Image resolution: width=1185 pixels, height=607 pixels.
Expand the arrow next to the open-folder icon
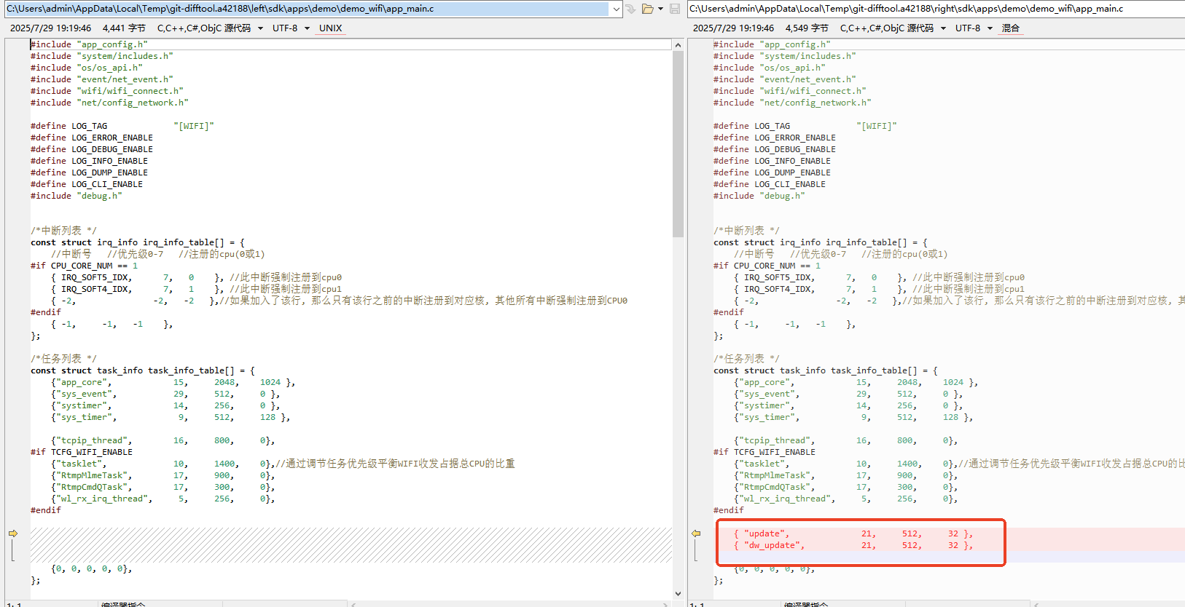(660, 9)
